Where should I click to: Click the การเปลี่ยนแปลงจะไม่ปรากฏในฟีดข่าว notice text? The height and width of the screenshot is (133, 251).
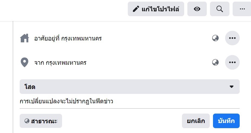pos(66,101)
